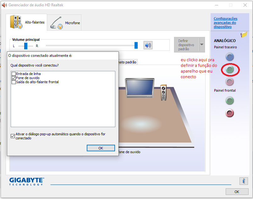The height and width of the screenshot is (199, 253).
Task: Open the partially hidden Formato padrão tab
Action: (128, 62)
